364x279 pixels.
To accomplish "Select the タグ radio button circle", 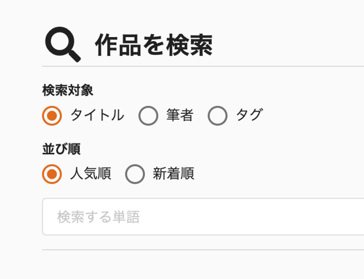I will pos(218,116).
